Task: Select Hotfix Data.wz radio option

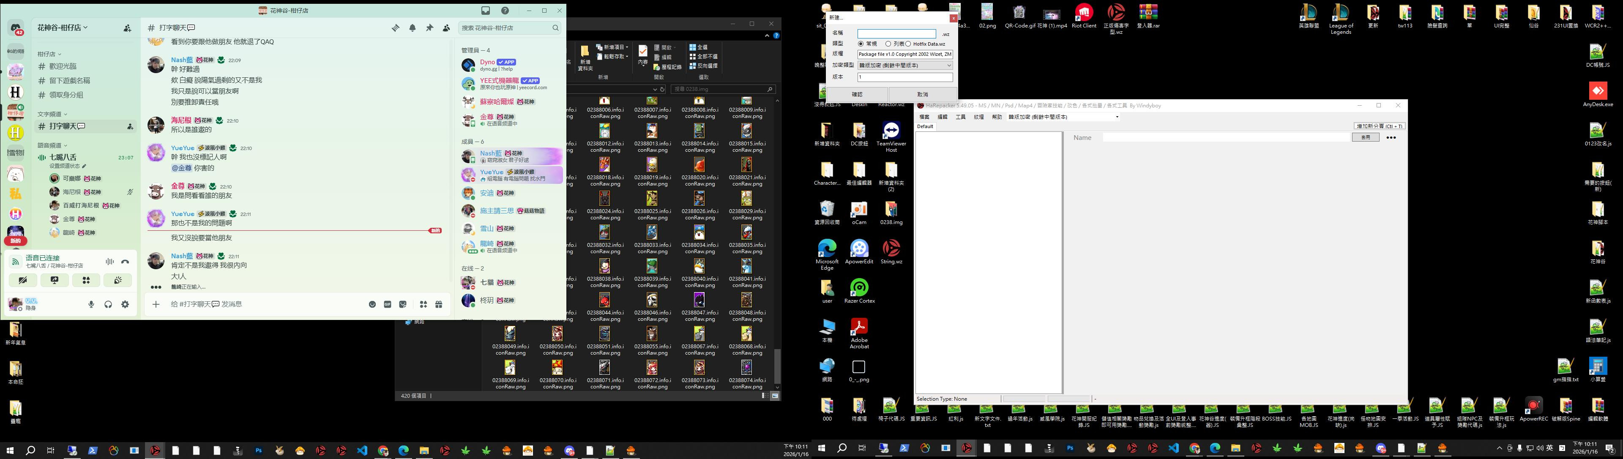Action: (908, 44)
